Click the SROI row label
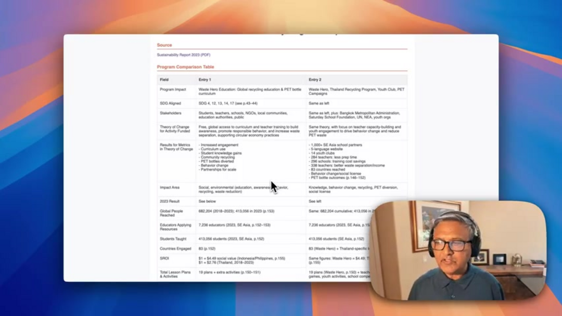 tap(165, 258)
